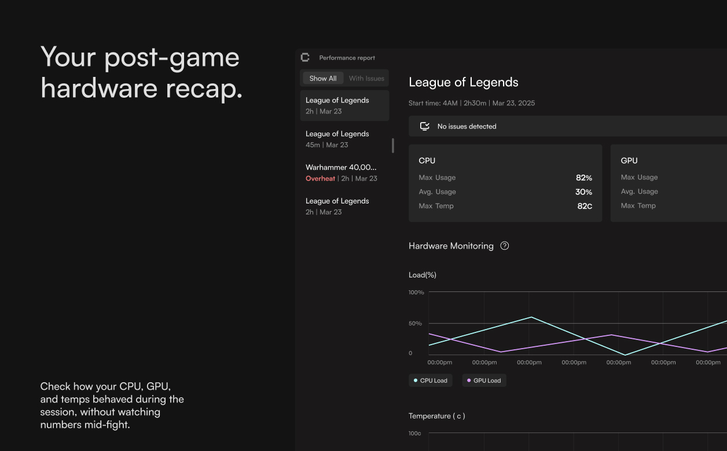Click the No issues detected monitor icon
The image size is (727, 451).
click(x=424, y=126)
